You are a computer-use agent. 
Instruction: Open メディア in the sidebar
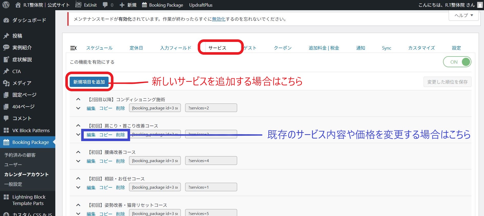coord(22,83)
